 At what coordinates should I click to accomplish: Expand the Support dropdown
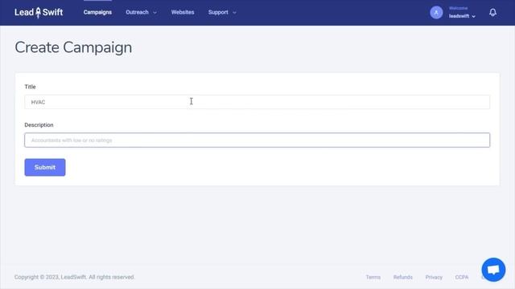(x=222, y=12)
